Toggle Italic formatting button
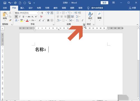This screenshot has width=140, height=101. (x=20, y=17)
